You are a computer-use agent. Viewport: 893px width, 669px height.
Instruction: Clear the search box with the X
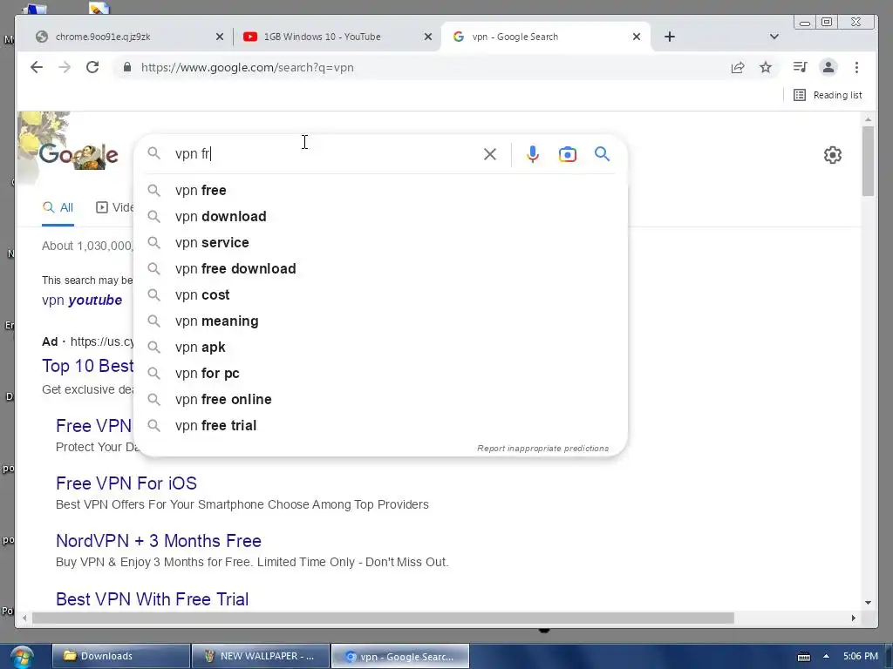point(490,154)
